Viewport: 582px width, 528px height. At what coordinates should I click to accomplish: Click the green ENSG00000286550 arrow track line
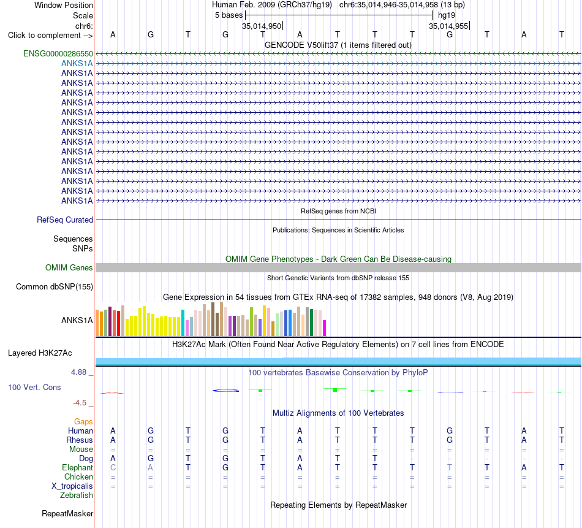[x=338, y=53]
